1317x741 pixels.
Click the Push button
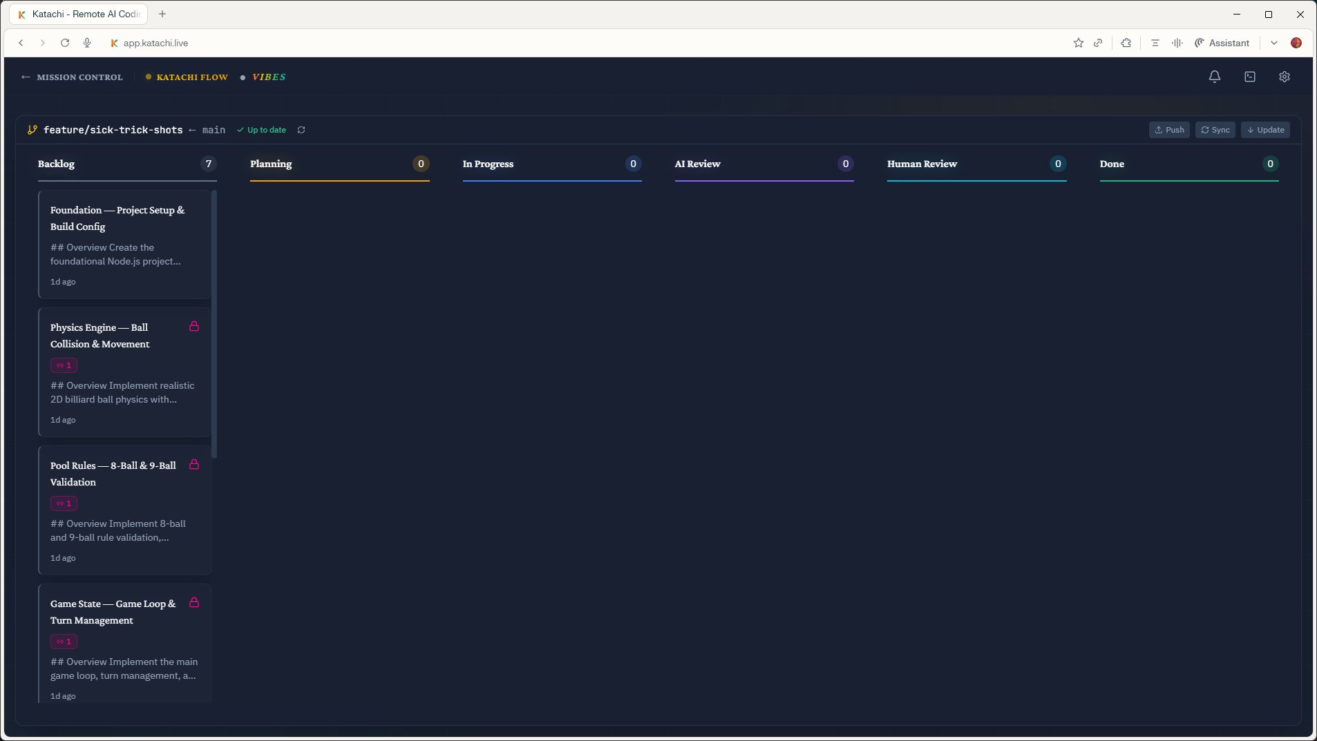click(x=1168, y=130)
